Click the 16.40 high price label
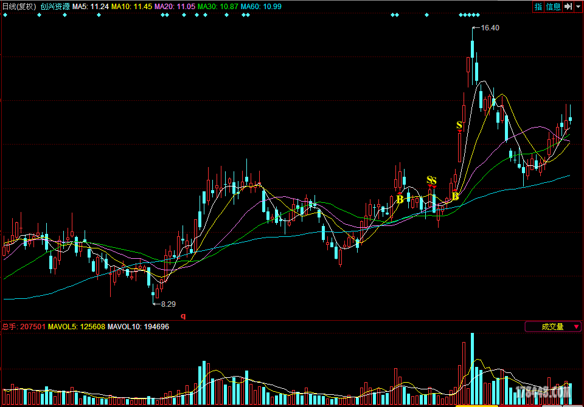Image resolution: width=584 pixels, height=407 pixels. coord(490,28)
